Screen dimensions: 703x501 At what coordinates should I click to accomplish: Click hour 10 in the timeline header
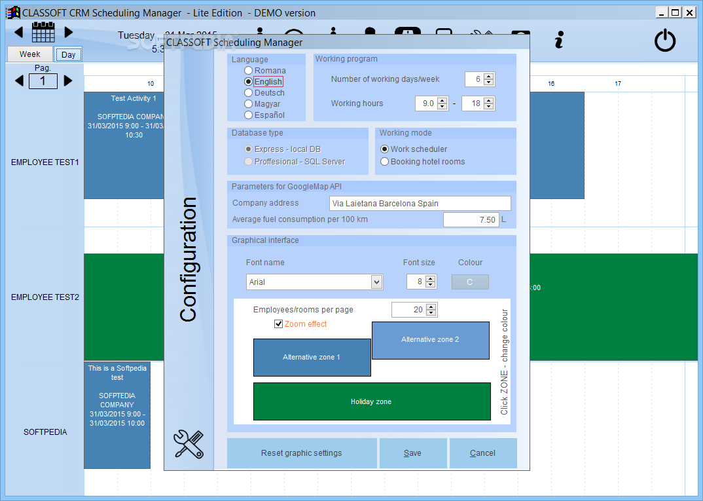[151, 83]
